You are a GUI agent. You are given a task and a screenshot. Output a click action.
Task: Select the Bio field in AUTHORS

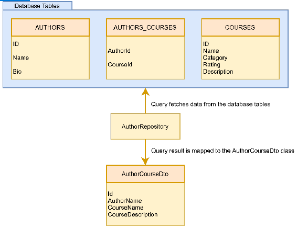[17, 72]
